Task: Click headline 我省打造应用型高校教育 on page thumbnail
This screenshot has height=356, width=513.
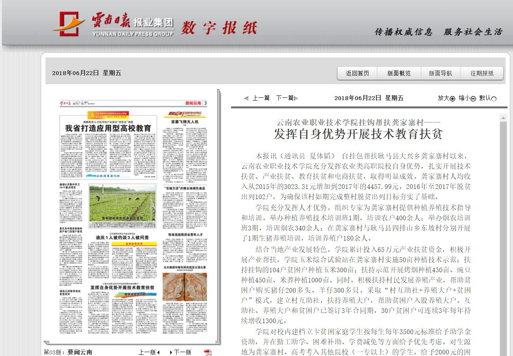Action: tap(108, 128)
